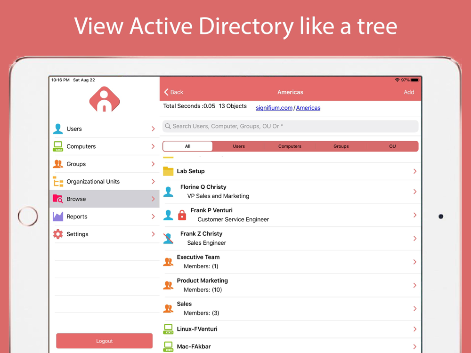This screenshot has height=353, width=471.
Task: Click the Americas title in header
Action: [290, 92]
